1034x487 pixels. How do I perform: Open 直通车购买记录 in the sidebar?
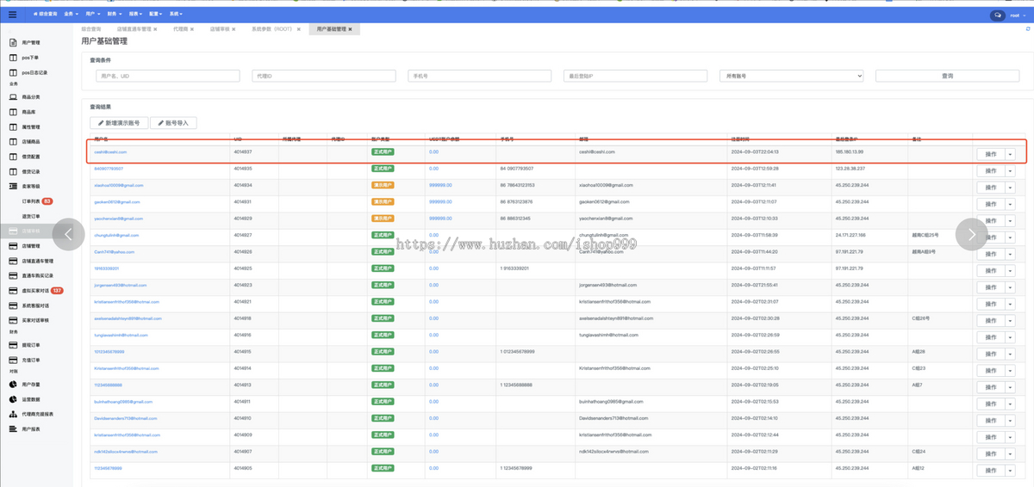click(x=37, y=276)
